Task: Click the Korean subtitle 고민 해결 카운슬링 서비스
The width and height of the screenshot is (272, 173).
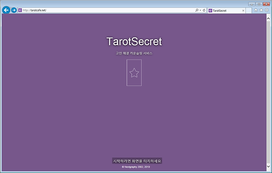Action: (x=134, y=53)
